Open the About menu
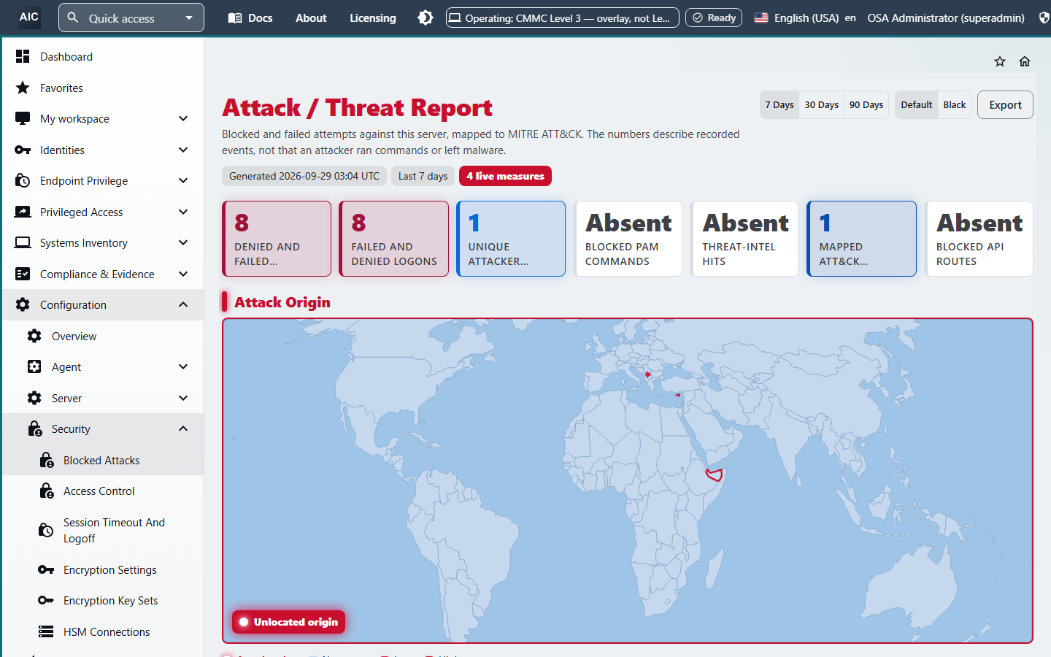The image size is (1051, 657). click(311, 18)
